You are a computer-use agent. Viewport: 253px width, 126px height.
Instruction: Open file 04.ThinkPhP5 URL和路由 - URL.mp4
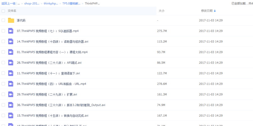point(51,84)
